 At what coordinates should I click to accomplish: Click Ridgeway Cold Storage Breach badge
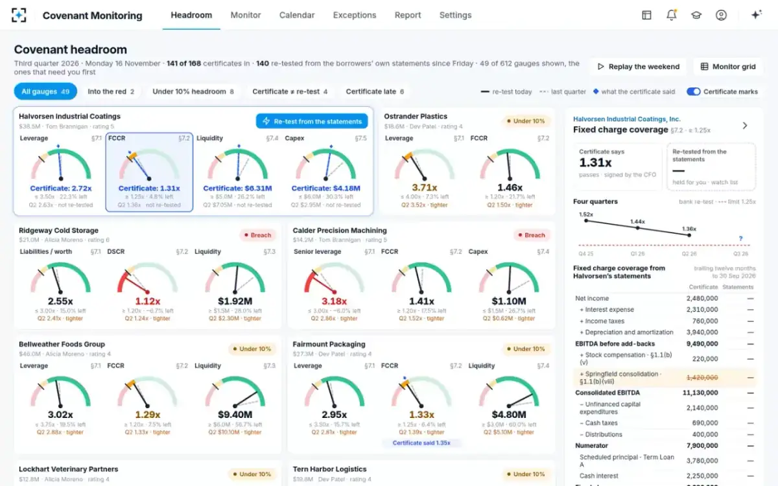coord(257,235)
